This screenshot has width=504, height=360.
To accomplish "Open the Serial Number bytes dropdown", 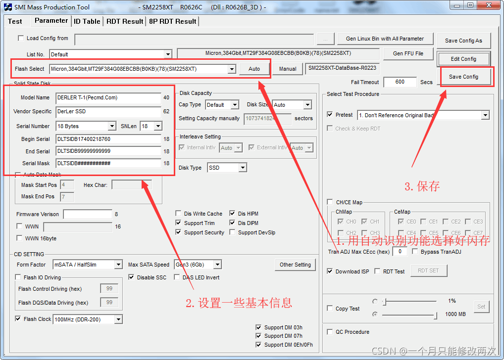I will 112,126.
